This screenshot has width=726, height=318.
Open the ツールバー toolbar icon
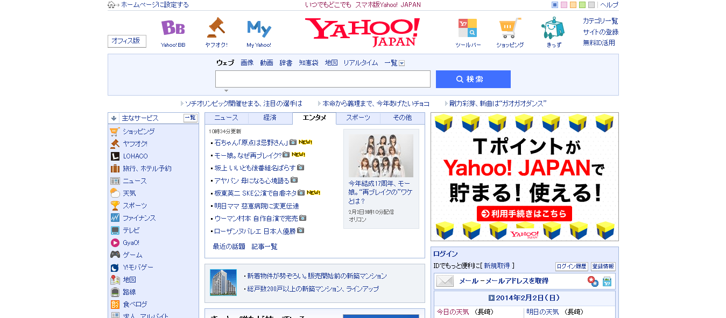click(467, 28)
